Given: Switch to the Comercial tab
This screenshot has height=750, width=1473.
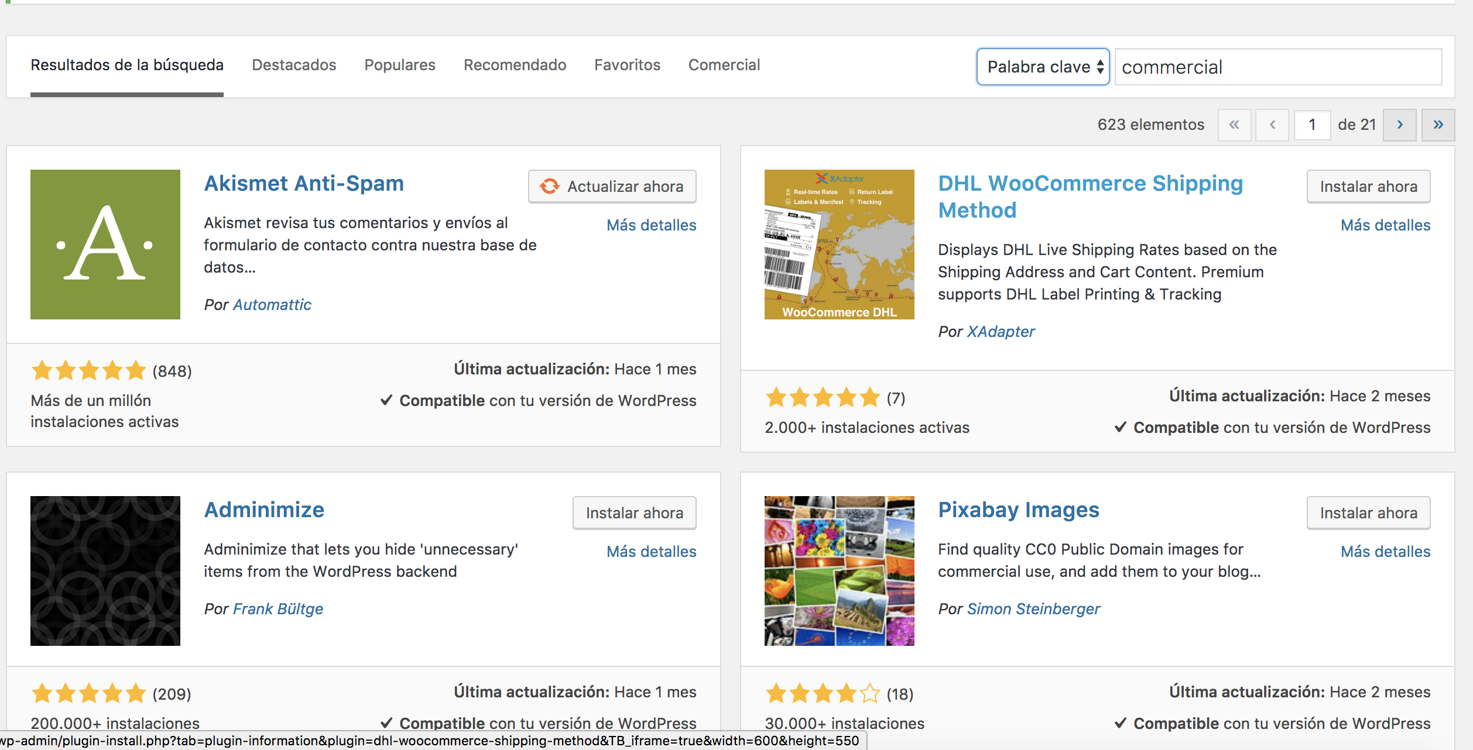Looking at the screenshot, I should tap(724, 65).
